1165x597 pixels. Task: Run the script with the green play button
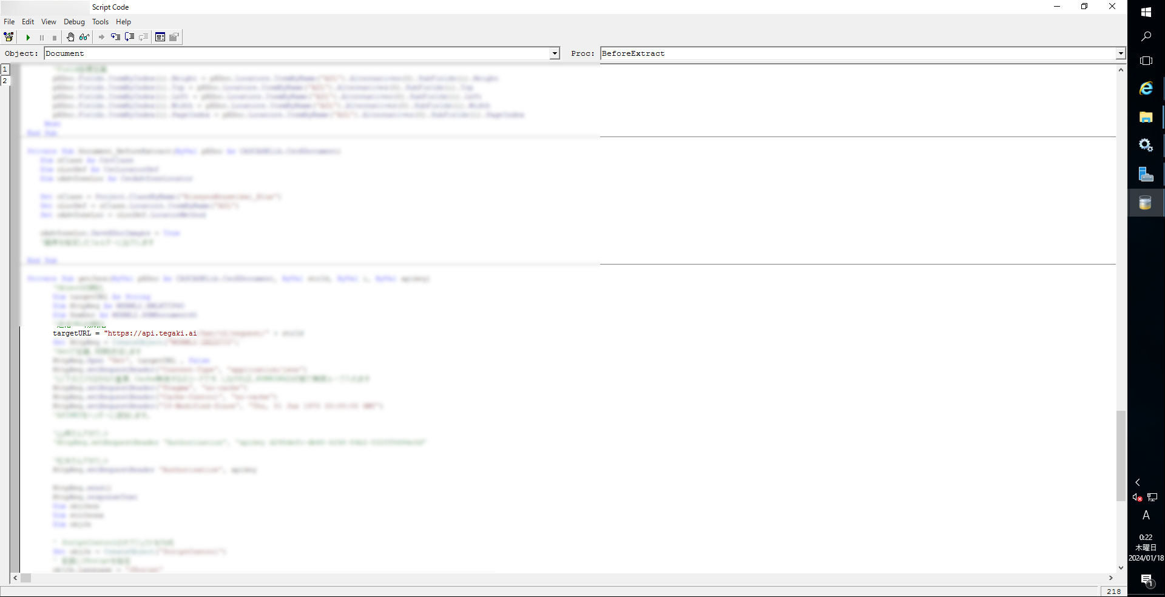pos(28,38)
